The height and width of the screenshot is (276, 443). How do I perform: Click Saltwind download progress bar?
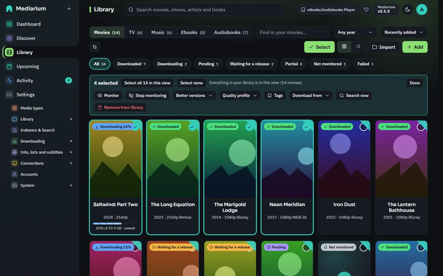[116, 223]
